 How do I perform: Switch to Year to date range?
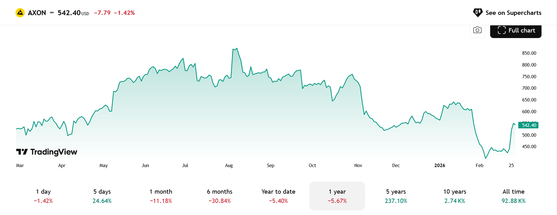(278, 196)
